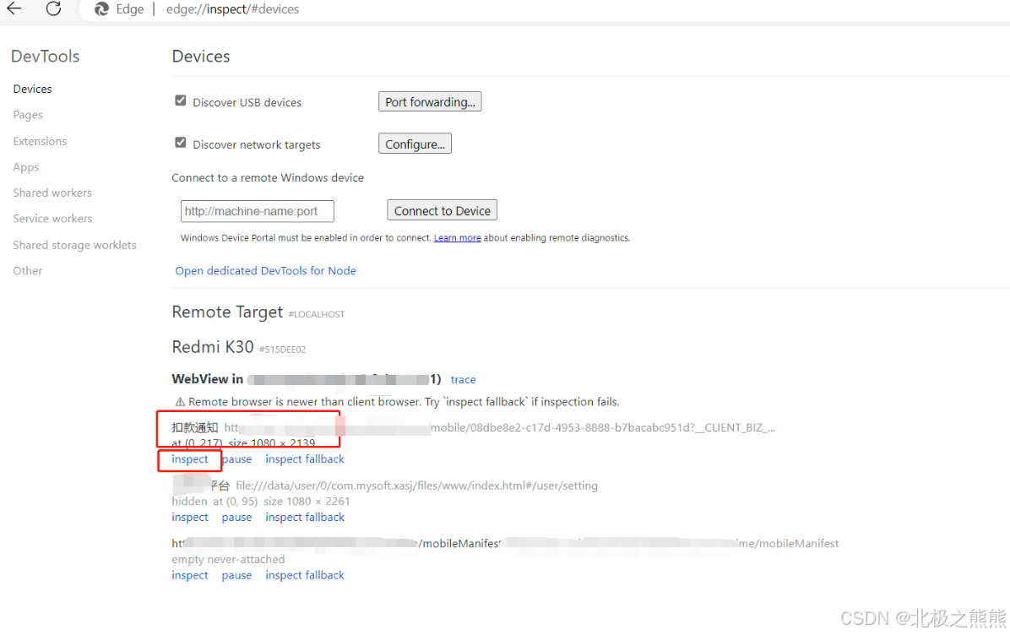This screenshot has height=635, width=1010.
Task: Go back using the browser back arrow
Action: pos(14,8)
